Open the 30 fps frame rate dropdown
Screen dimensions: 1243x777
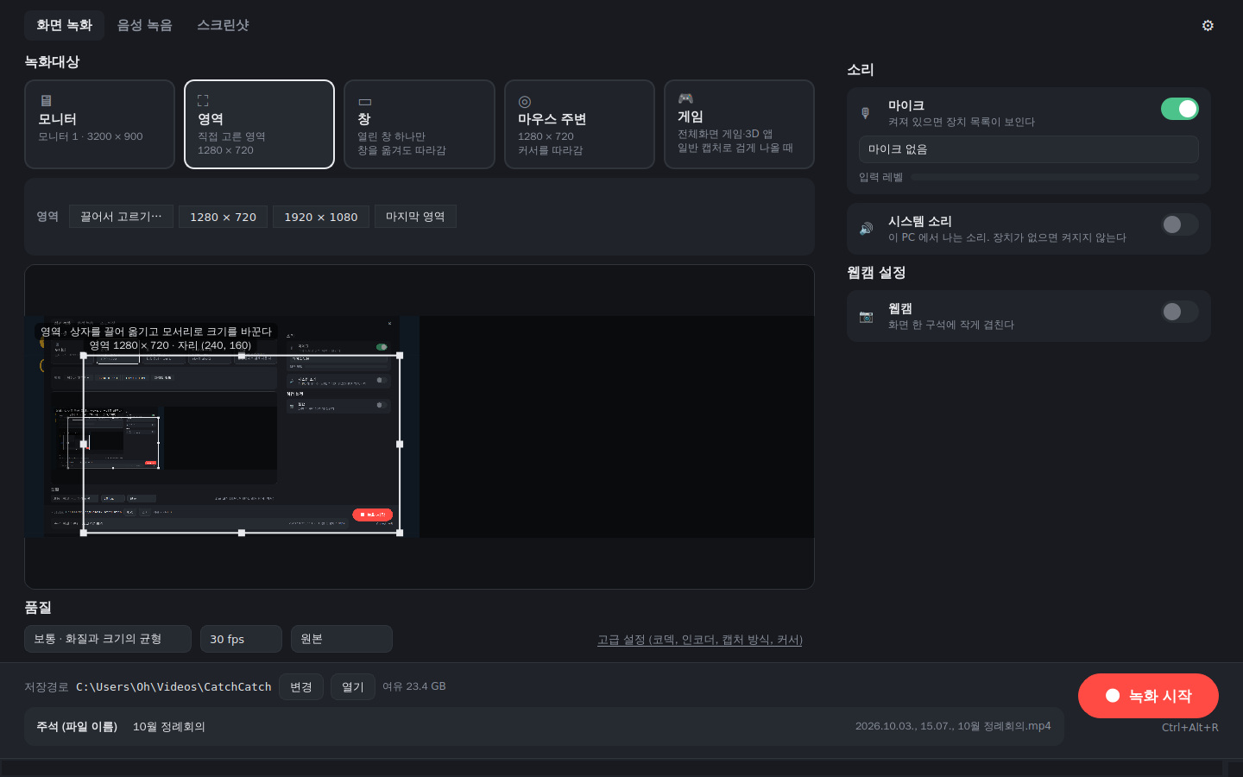(241, 639)
